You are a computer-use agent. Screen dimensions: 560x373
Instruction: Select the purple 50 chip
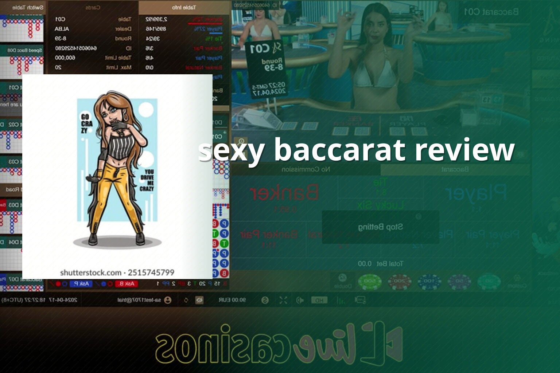pyautogui.click(x=459, y=282)
